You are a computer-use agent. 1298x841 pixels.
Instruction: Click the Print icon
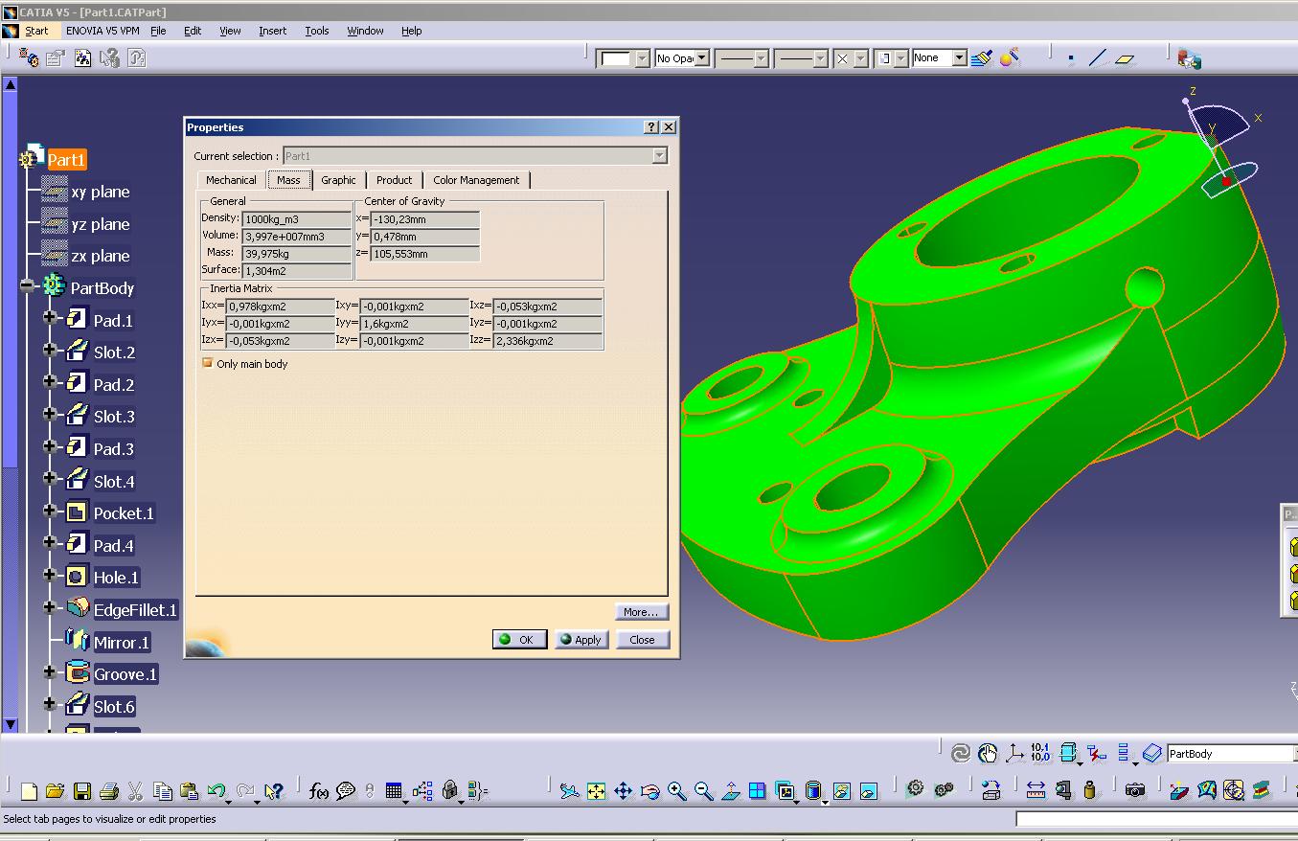click(108, 791)
